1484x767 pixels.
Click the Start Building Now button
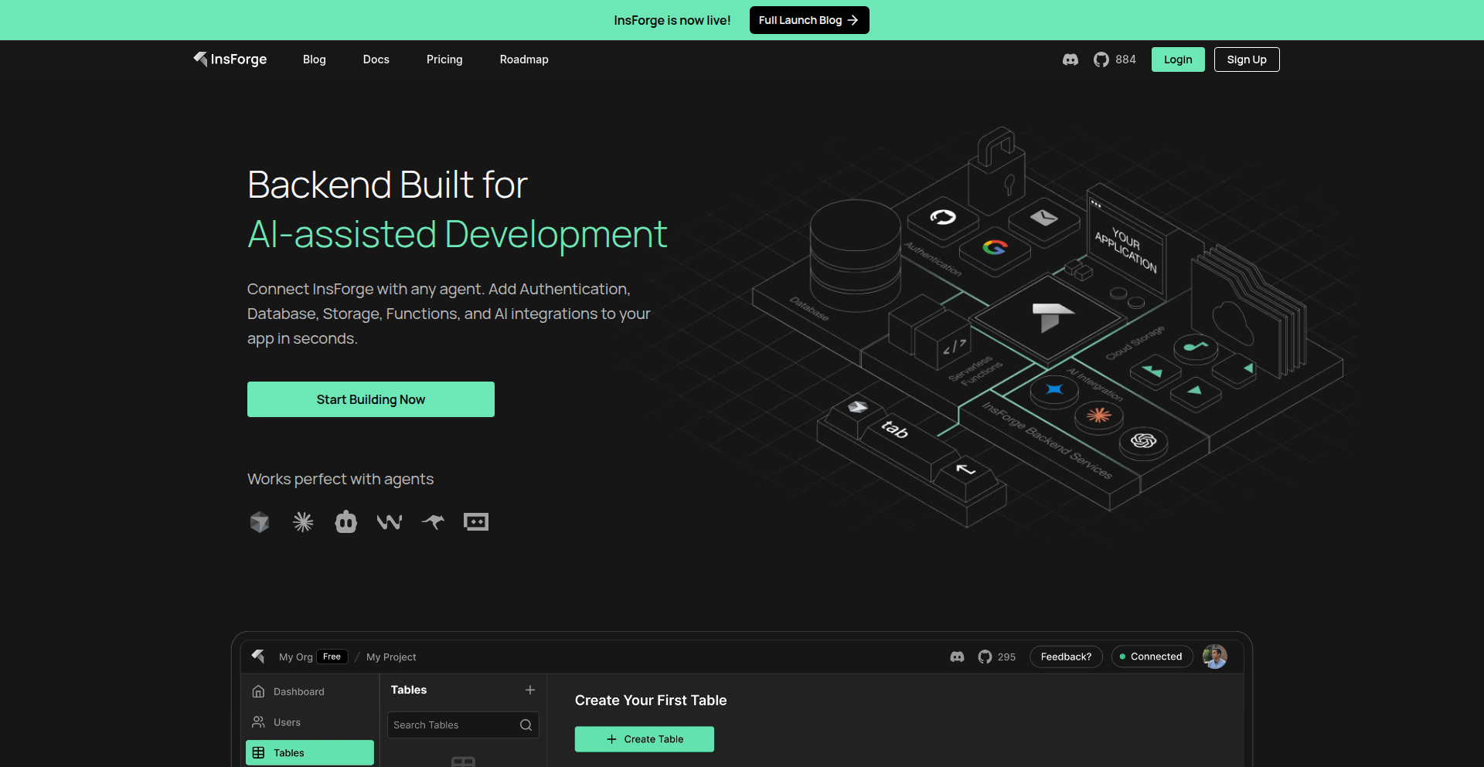371,399
